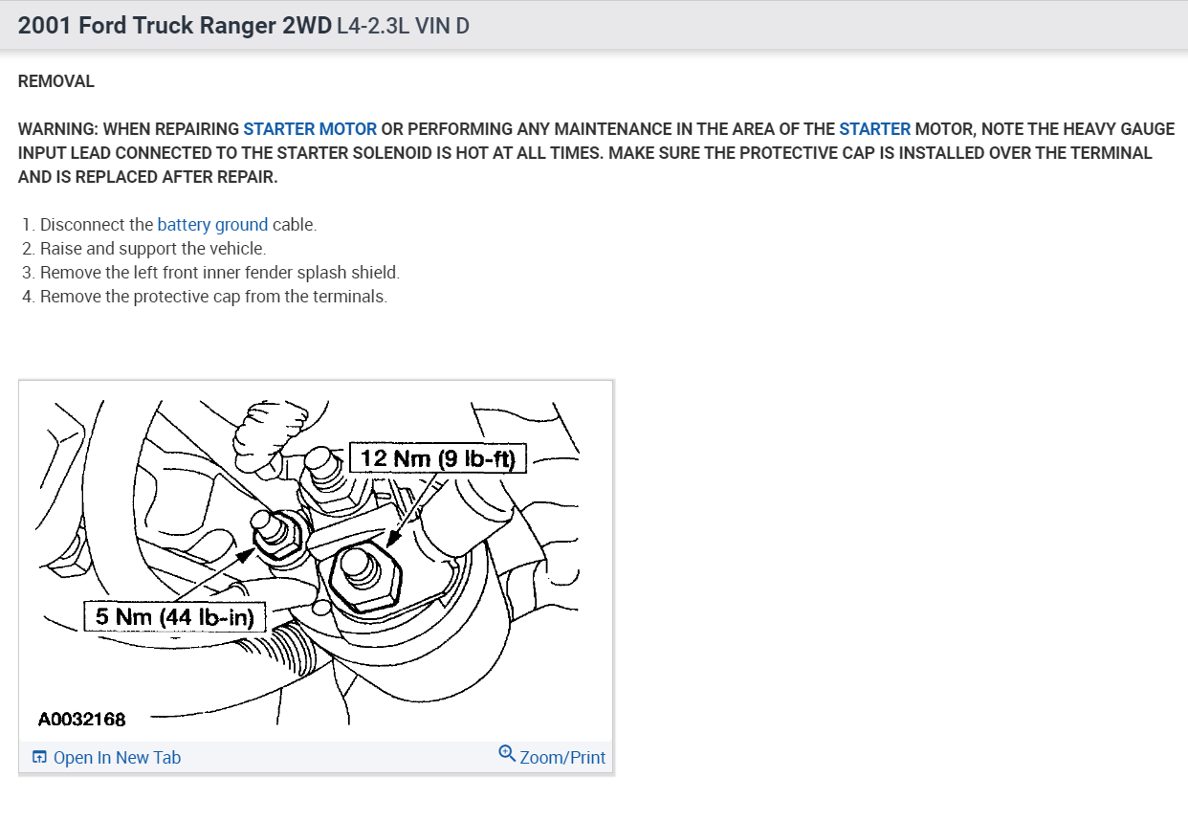Click the L4-2.3L VIN D engine text

[404, 26]
